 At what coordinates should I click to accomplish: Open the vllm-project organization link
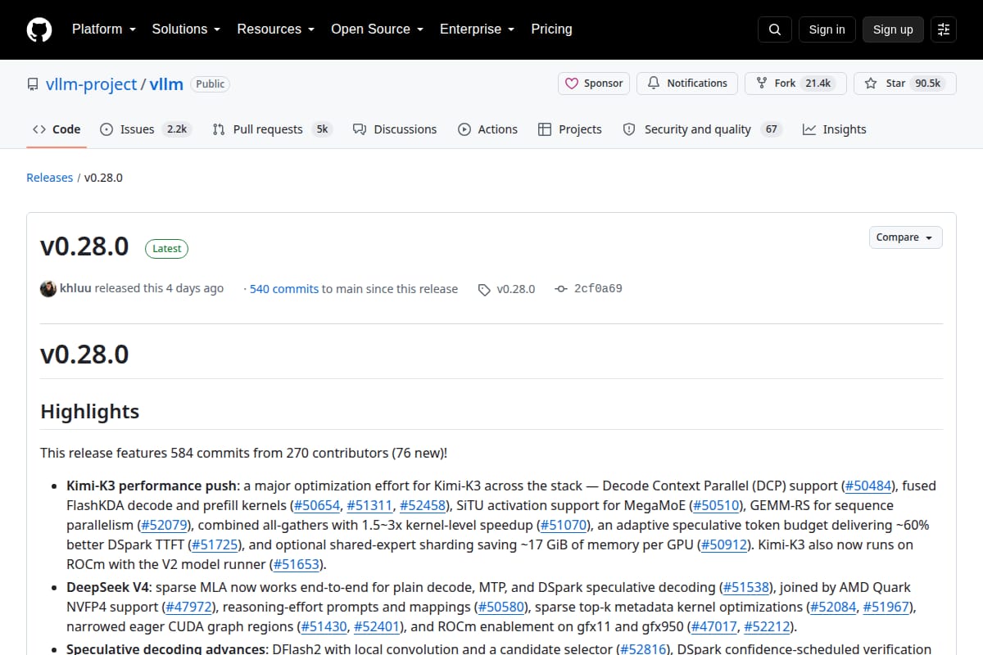[92, 84]
